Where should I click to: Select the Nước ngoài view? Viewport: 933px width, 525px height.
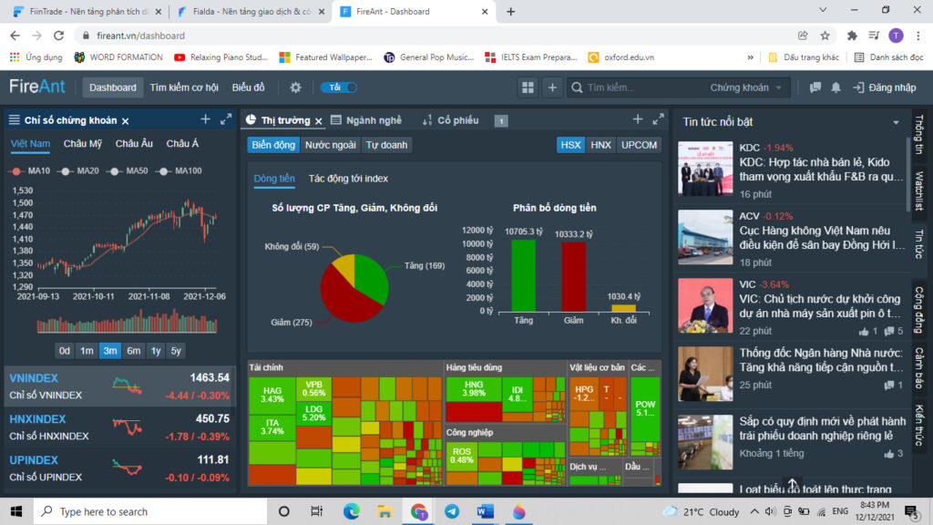[x=330, y=145]
